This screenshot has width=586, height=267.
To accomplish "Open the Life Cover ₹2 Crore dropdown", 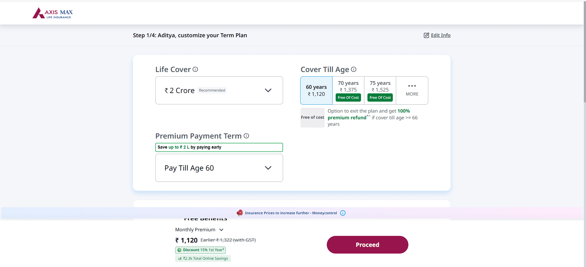I will coord(219,90).
